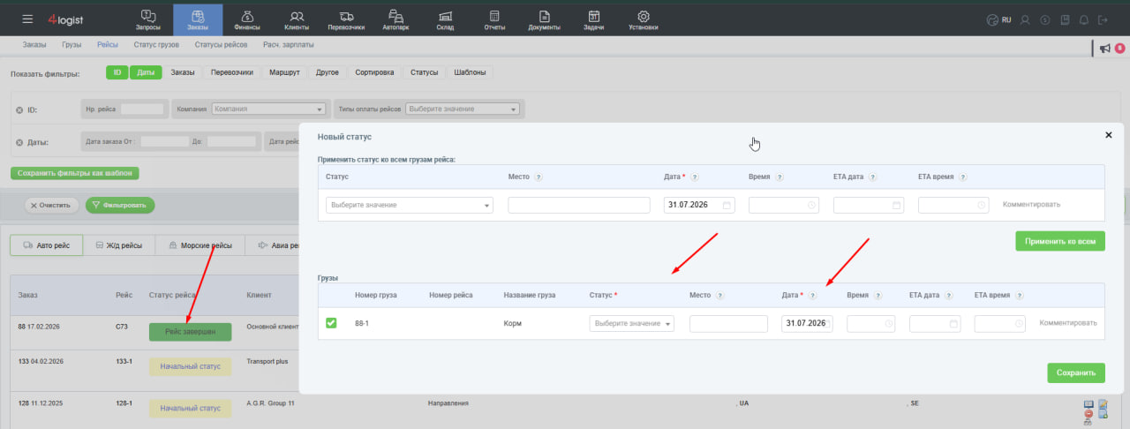This screenshot has width=1130, height=429.
Task: Click the Место input field for all cargos
Action: pos(579,205)
